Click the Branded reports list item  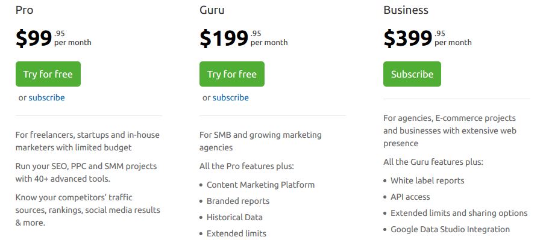[x=238, y=201]
